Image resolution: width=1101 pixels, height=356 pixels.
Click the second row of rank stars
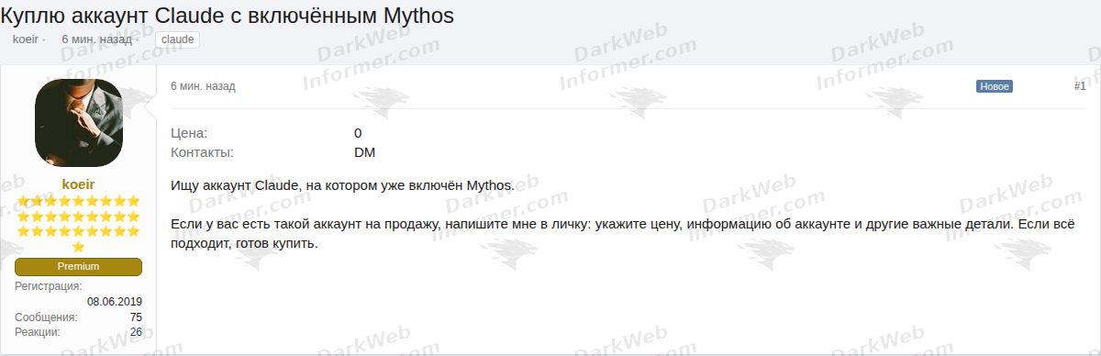pos(78,217)
